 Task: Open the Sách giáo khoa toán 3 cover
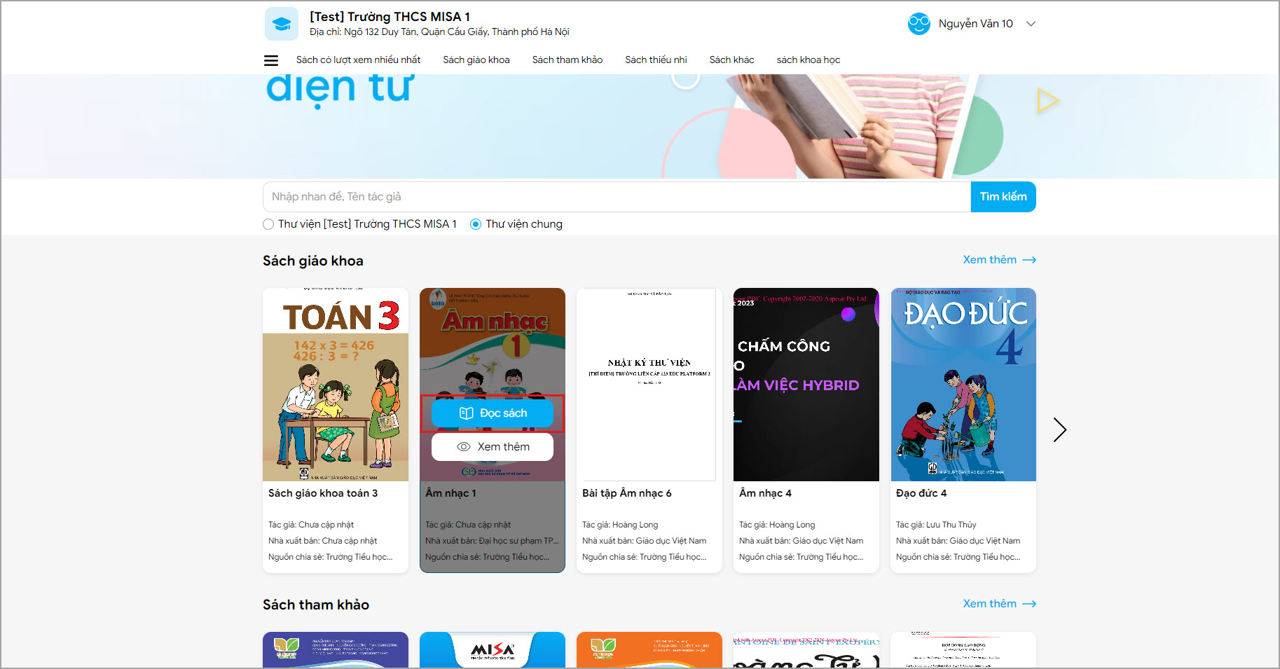(336, 385)
